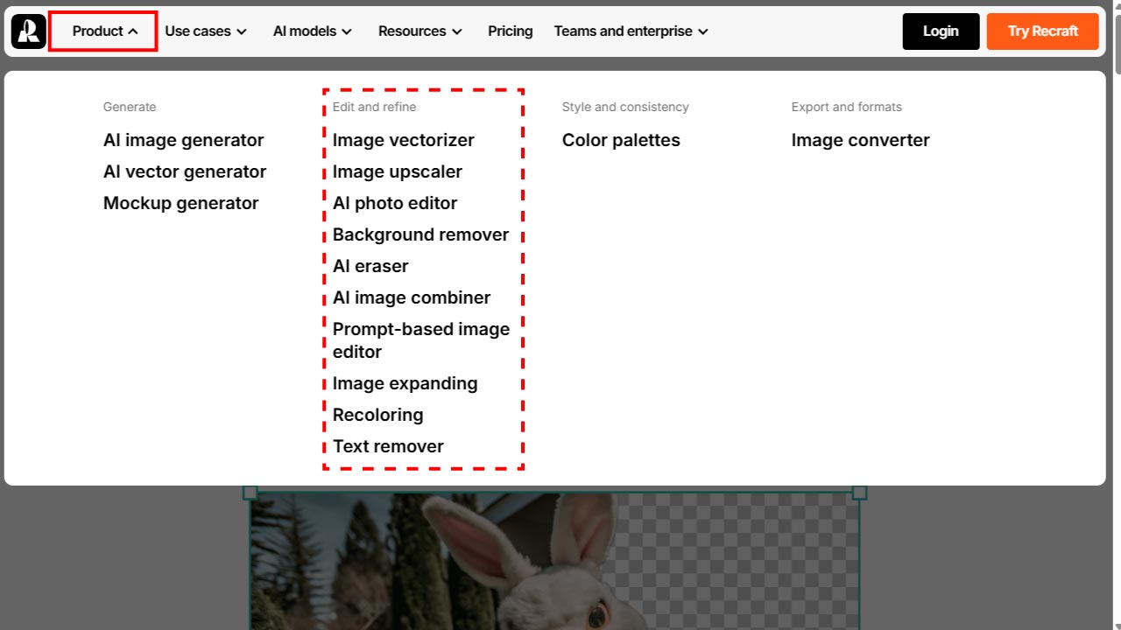Screen dimensions: 1121x630
Task: Open Text remover
Action: 388,446
